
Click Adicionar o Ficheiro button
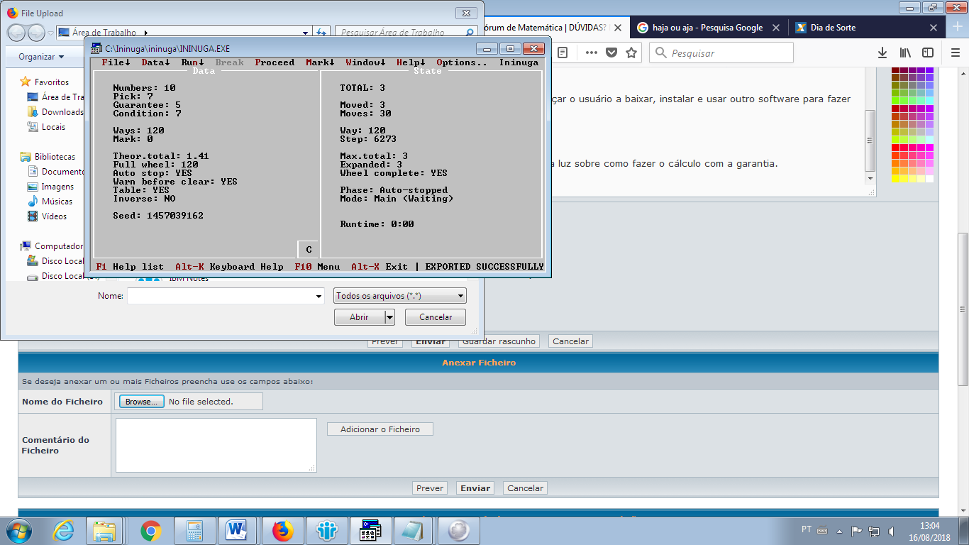coord(380,429)
